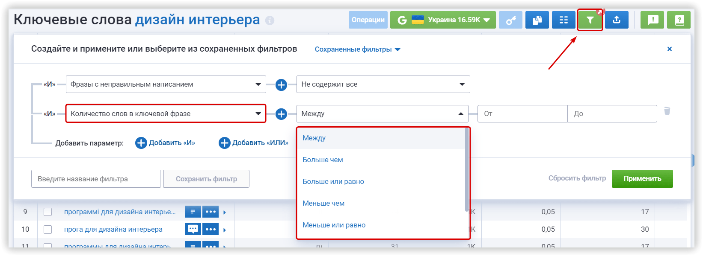Viewport: 703px width, 256px height.
Task: Open the 'Сохраненные фильтры' dropdown
Action: tap(357, 49)
